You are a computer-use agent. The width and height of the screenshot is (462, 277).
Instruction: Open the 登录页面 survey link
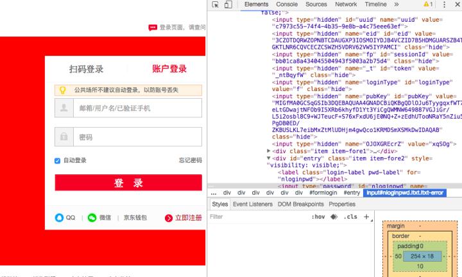(x=182, y=28)
